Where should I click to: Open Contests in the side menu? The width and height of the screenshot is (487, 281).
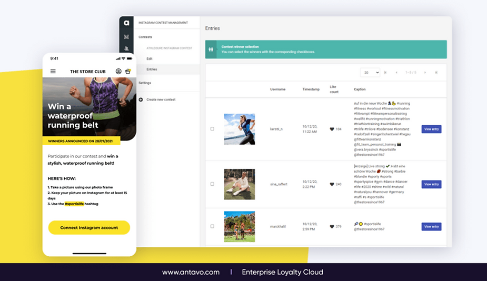[145, 37]
